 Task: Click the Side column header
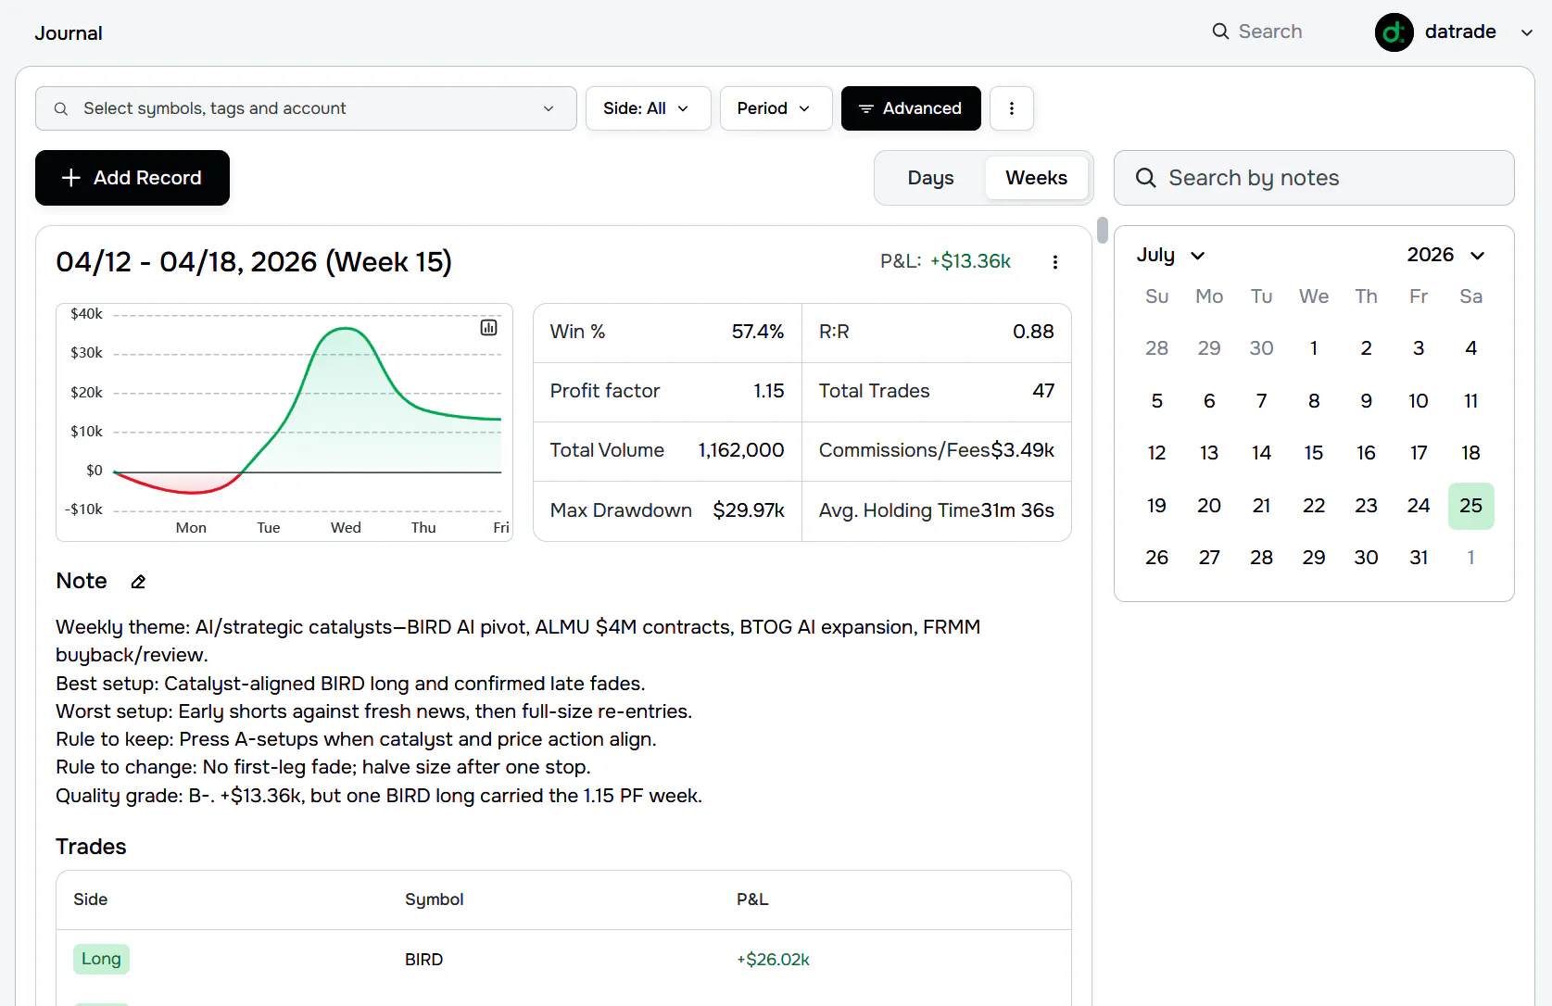[x=91, y=899]
